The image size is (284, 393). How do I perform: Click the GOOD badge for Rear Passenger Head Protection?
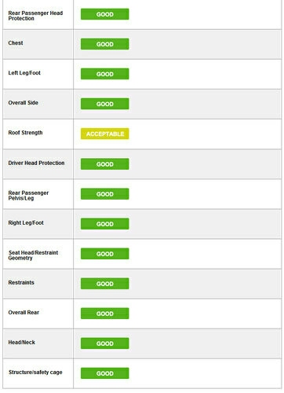point(104,14)
